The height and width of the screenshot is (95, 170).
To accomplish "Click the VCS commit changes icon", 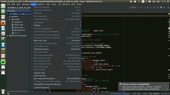I will [158, 8].
